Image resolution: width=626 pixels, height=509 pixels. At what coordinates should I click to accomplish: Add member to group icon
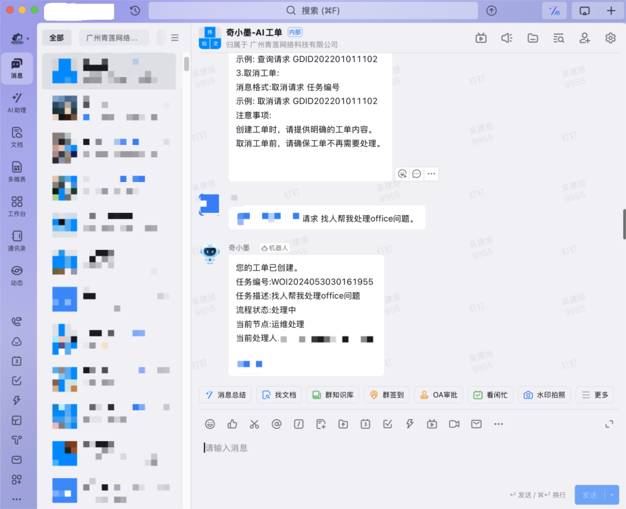[x=584, y=38]
